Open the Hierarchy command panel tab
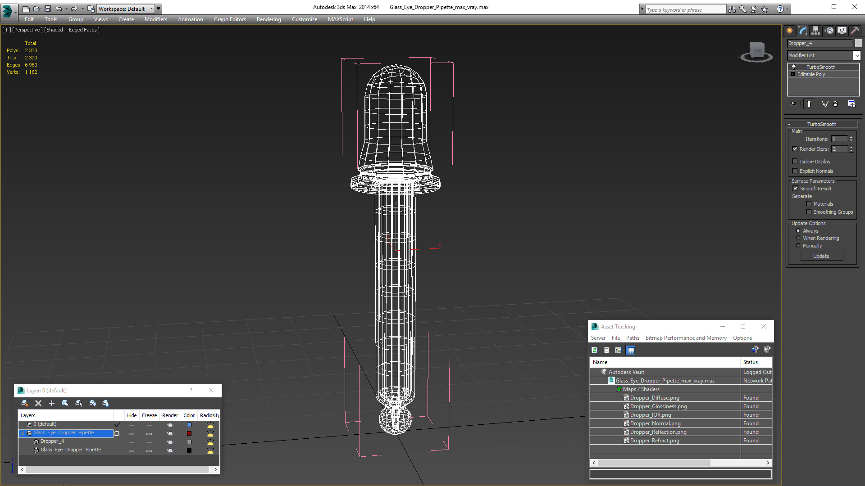Screen dimensions: 865x486 click(815, 31)
